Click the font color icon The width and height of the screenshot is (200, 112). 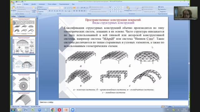click(69, 11)
